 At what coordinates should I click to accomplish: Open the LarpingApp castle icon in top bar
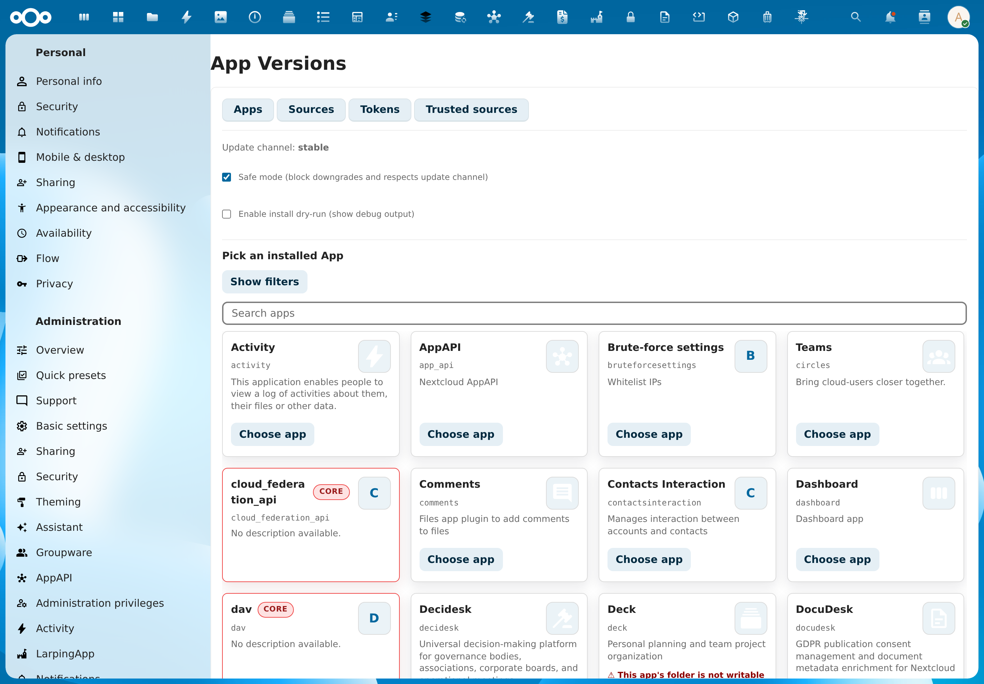[x=597, y=17]
